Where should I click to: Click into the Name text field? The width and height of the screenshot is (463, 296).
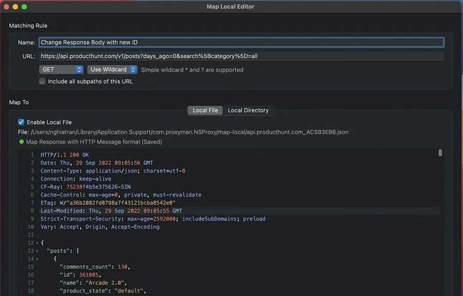pyautogui.click(x=241, y=43)
